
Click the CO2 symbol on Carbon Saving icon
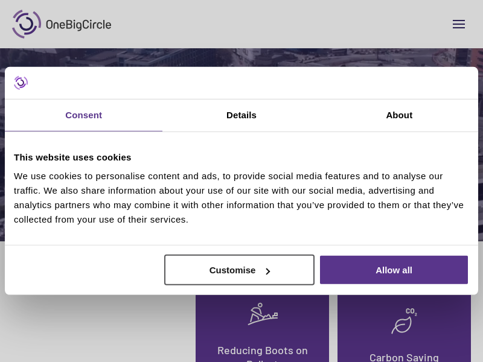coord(411,311)
